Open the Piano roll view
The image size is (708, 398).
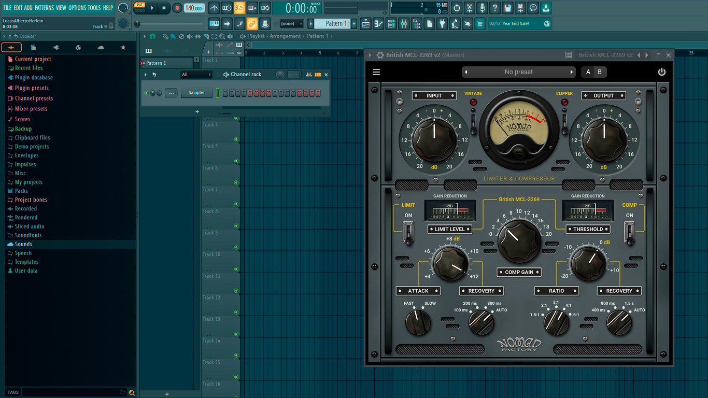[378, 24]
